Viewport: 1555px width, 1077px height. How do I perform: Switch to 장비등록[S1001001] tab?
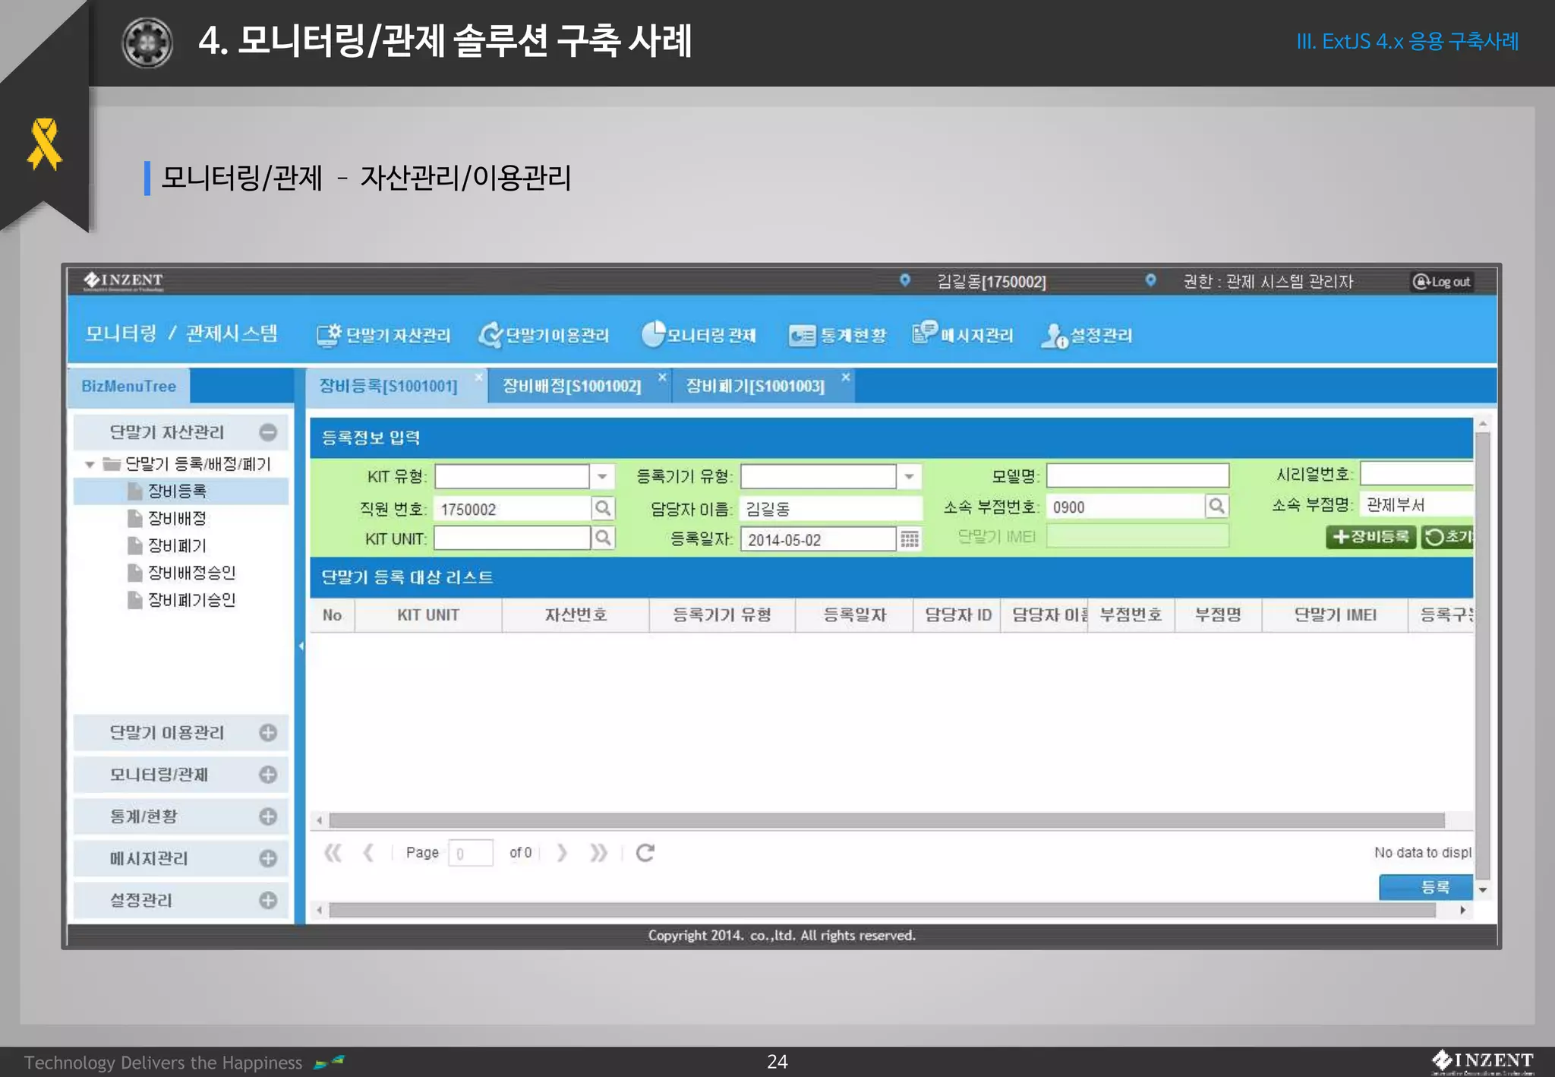tap(388, 386)
